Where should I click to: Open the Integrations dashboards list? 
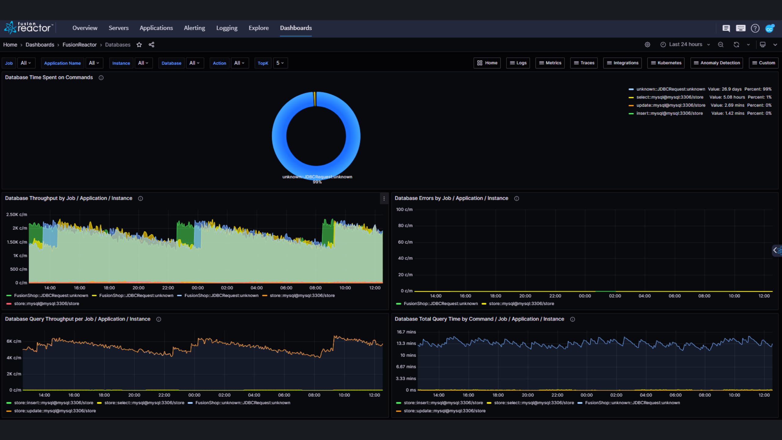[x=623, y=63]
